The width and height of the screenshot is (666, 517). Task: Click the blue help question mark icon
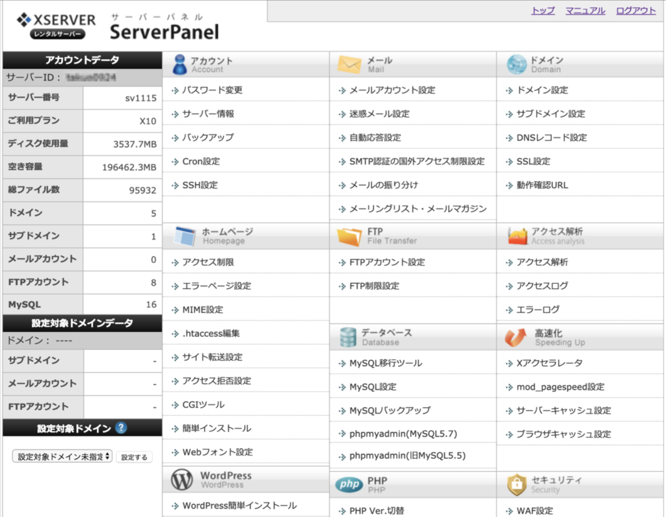[121, 427]
